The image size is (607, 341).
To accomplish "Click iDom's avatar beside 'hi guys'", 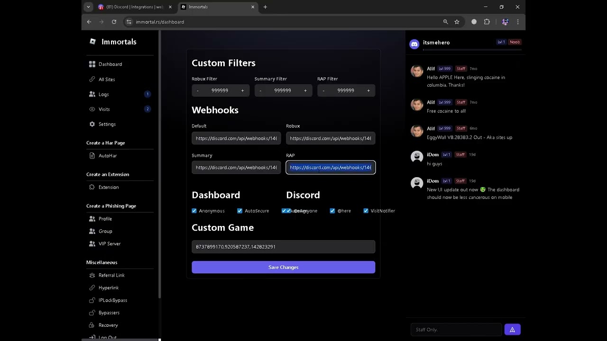I will pyautogui.click(x=417, y=157).
